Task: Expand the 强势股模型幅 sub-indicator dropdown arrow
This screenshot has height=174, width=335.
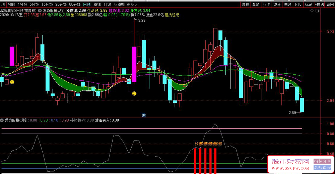Action: 2,120
